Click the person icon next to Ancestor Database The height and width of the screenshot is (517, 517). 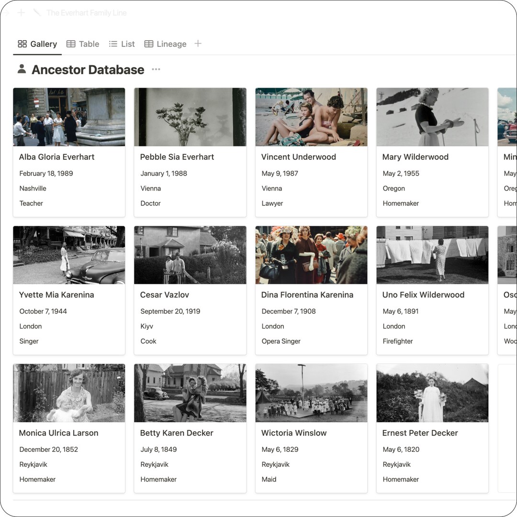(x=21, y=69)
